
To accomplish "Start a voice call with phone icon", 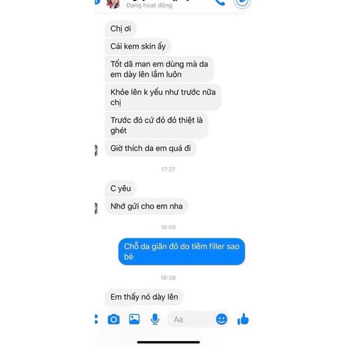I will click(x=220, y=2).
